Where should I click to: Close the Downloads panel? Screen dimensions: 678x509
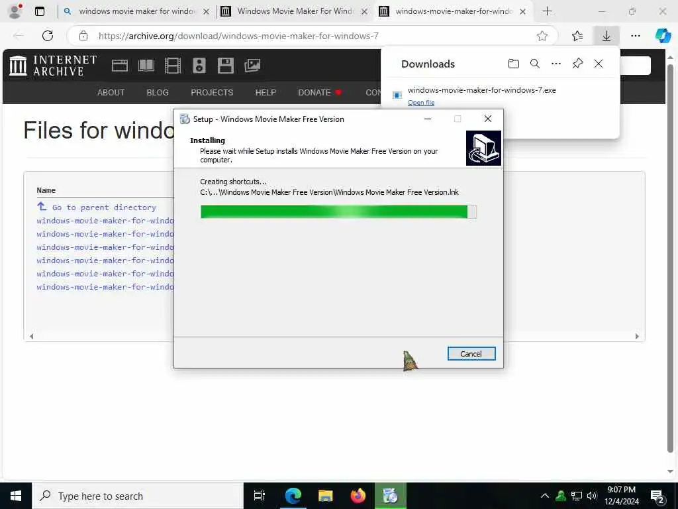[x=599, y=64]
